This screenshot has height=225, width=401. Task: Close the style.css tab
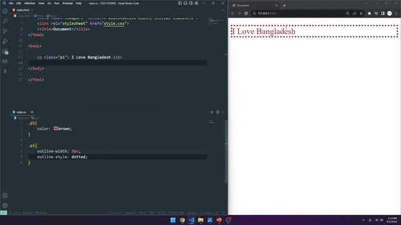pos(32,112)
